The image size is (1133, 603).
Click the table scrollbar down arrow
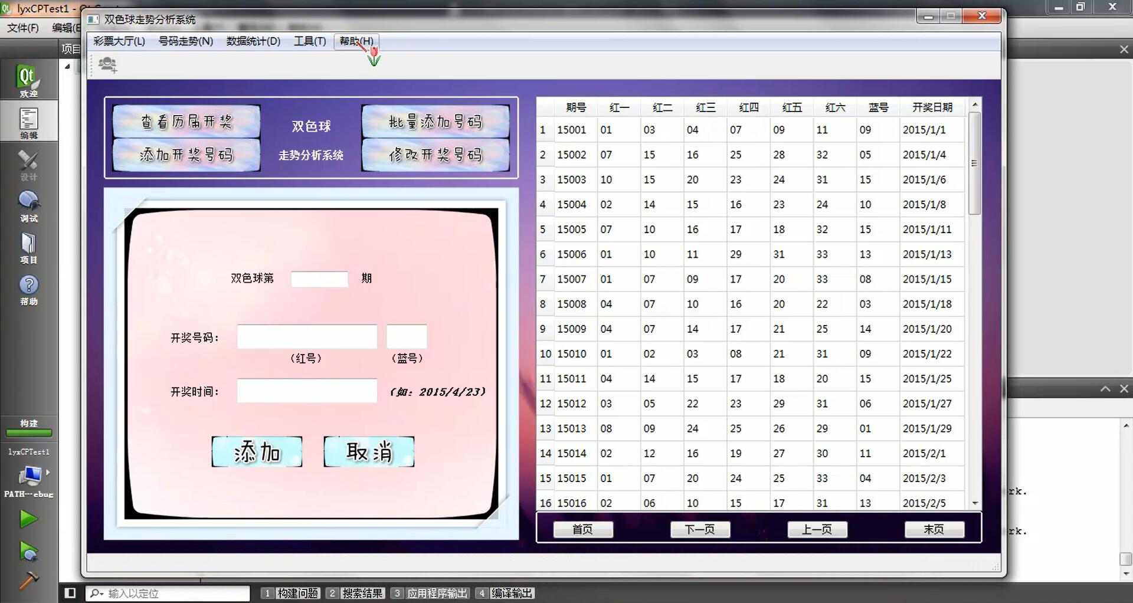click(975, 503)
